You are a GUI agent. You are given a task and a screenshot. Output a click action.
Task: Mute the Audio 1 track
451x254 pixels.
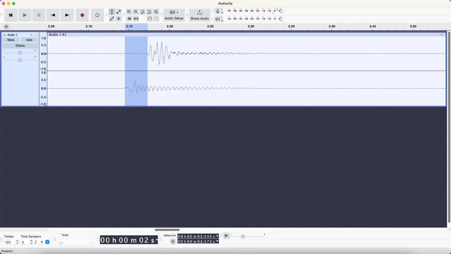pyautogui.click(x=11, y=40)
